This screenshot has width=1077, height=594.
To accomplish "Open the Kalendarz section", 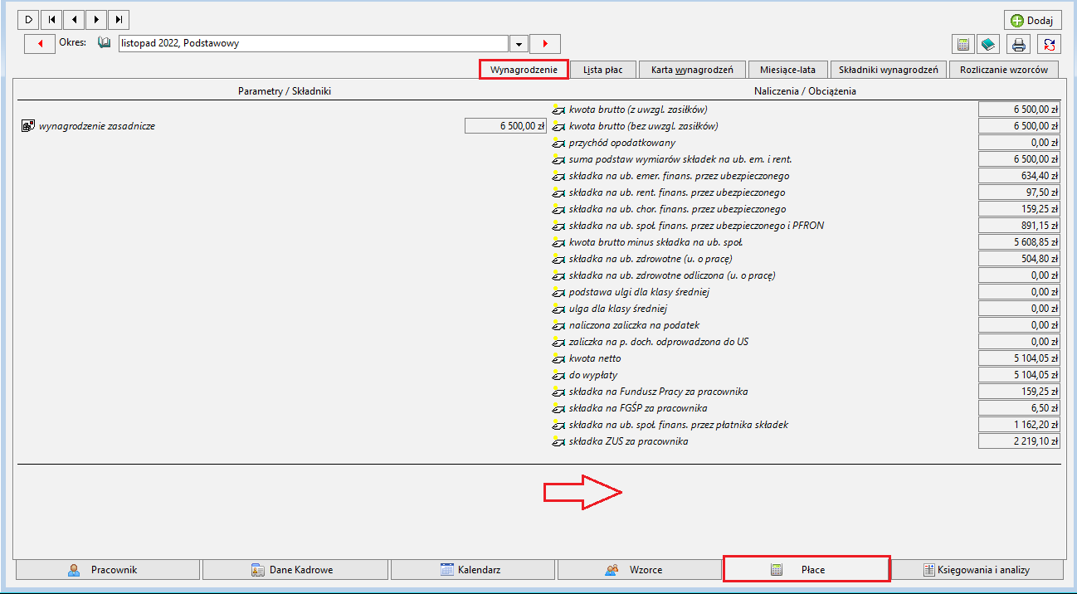I will pyautogui.click(x=472, y=570).
